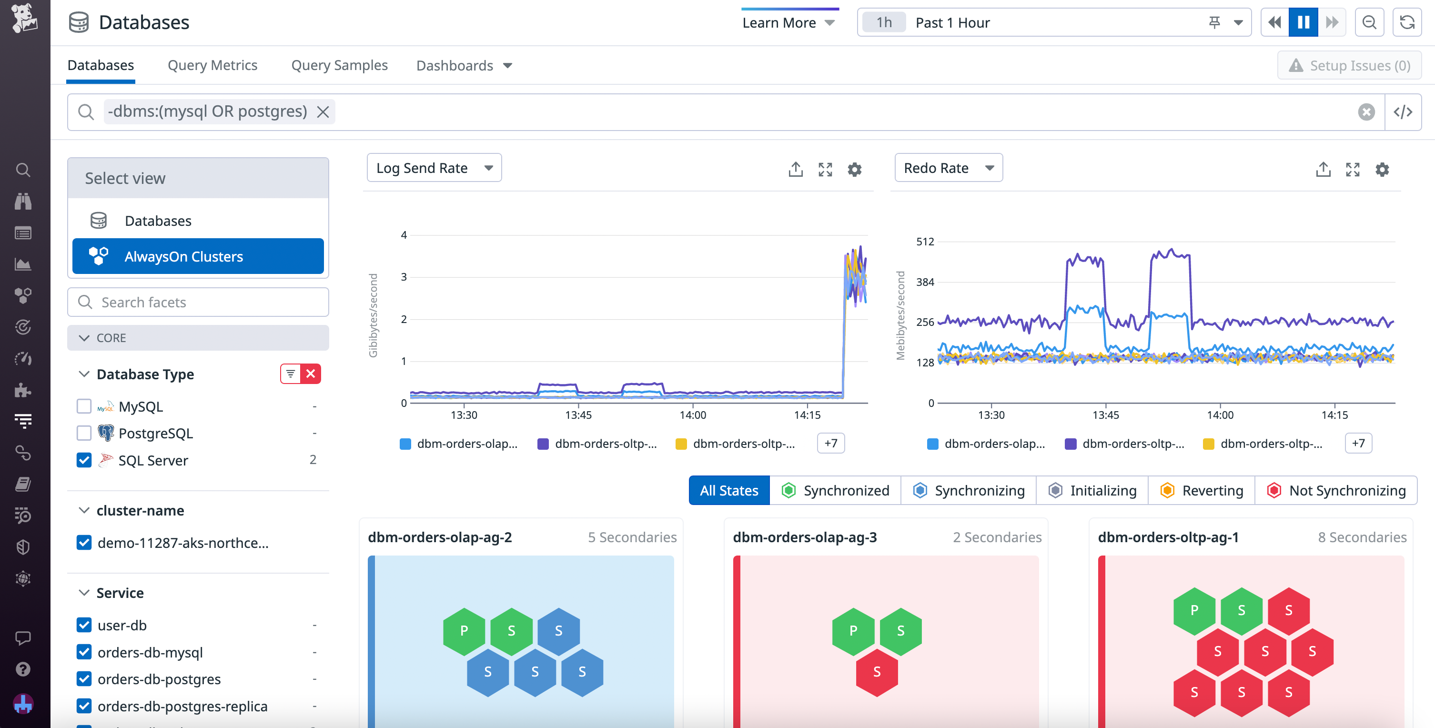Pause the live data stream
The height and width of the screenshot is (728, 1435).
coord(1303,22)
